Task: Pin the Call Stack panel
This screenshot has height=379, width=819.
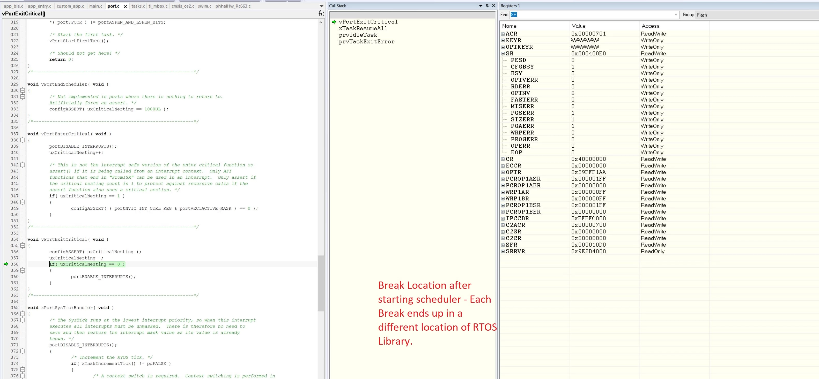Action: [487, 5]
